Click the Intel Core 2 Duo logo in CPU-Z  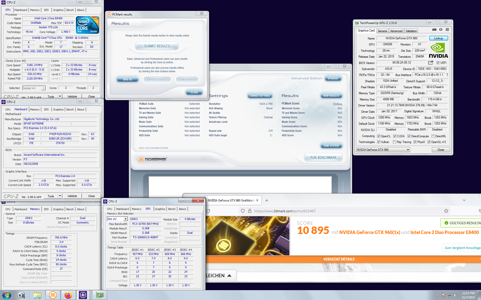[87, 25]
